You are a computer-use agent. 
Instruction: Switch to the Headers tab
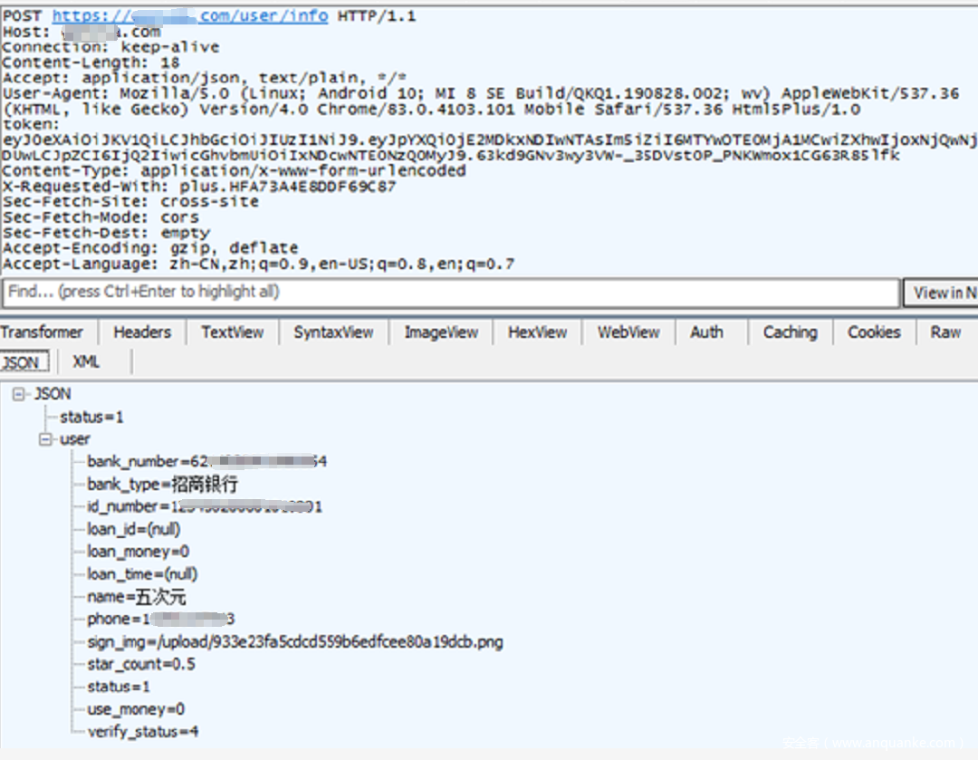click(142, 332)
